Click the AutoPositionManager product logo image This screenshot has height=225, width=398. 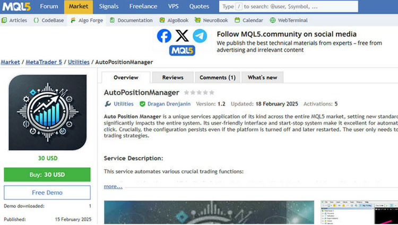48,112
